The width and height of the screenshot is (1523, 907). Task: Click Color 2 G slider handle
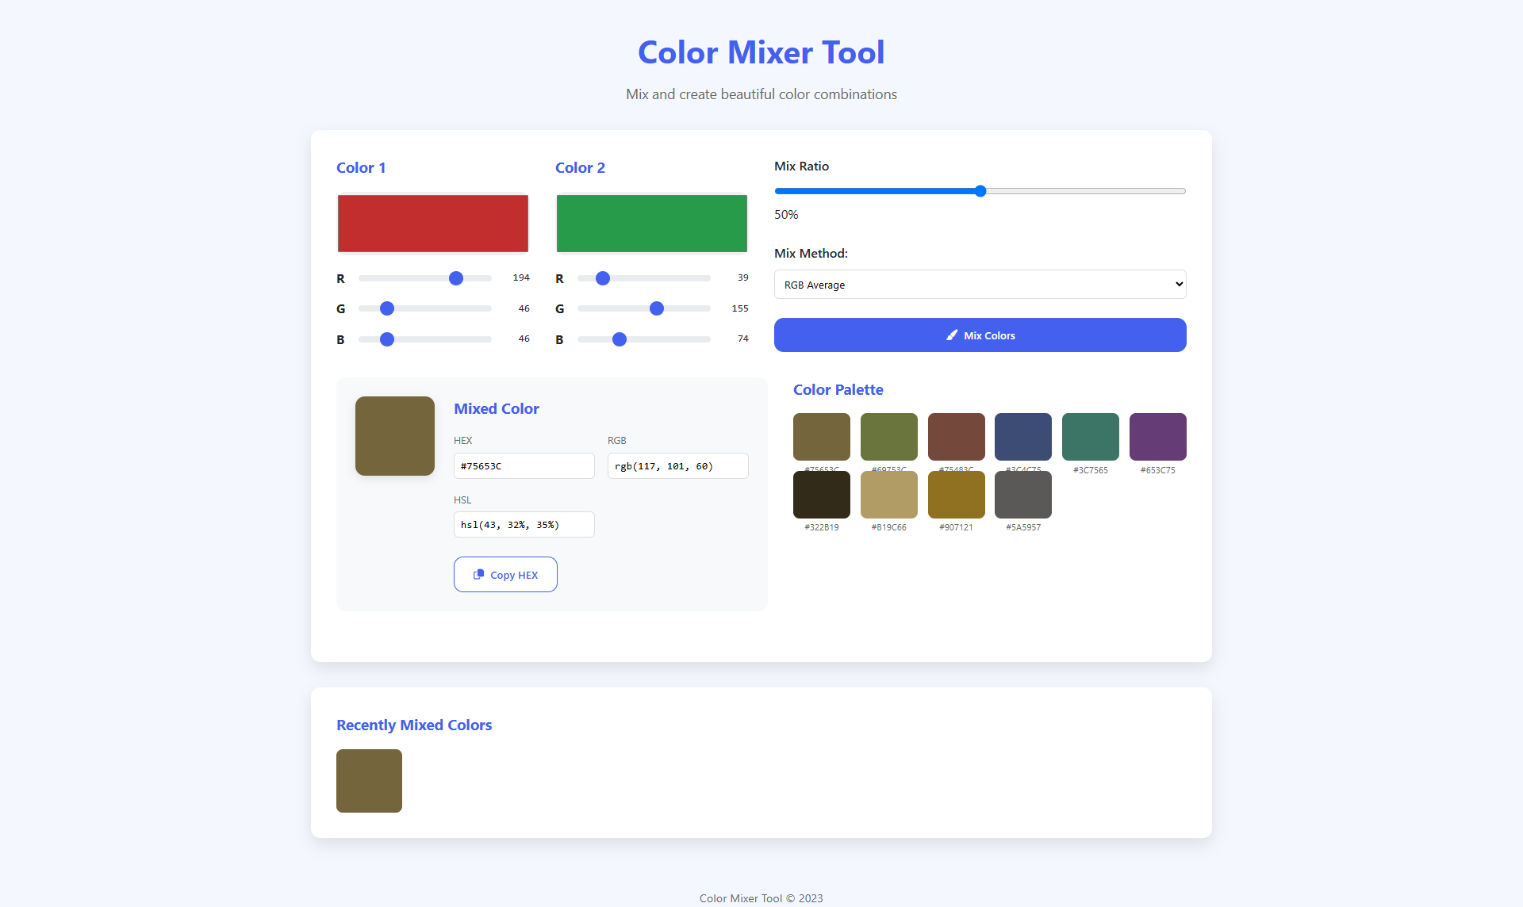click(657, 308)
